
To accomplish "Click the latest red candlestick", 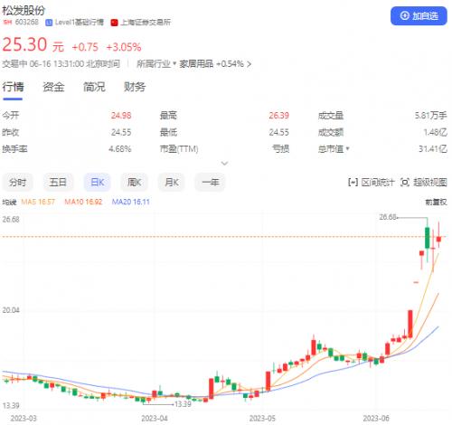I will (x=438, y=239).
